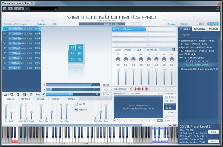Click the trash icon in the Mixer panel
This screenshot has width=223, height=147.
[x=173, y=49]
